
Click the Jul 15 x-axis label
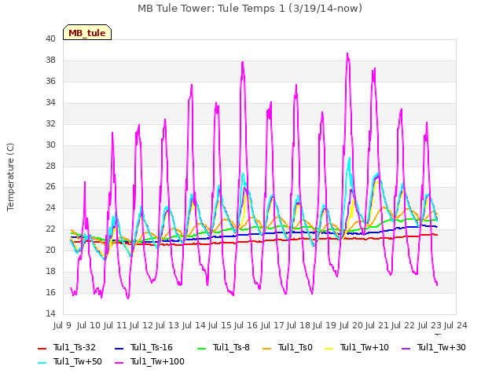pyautogui.click(x=220, y=326)
